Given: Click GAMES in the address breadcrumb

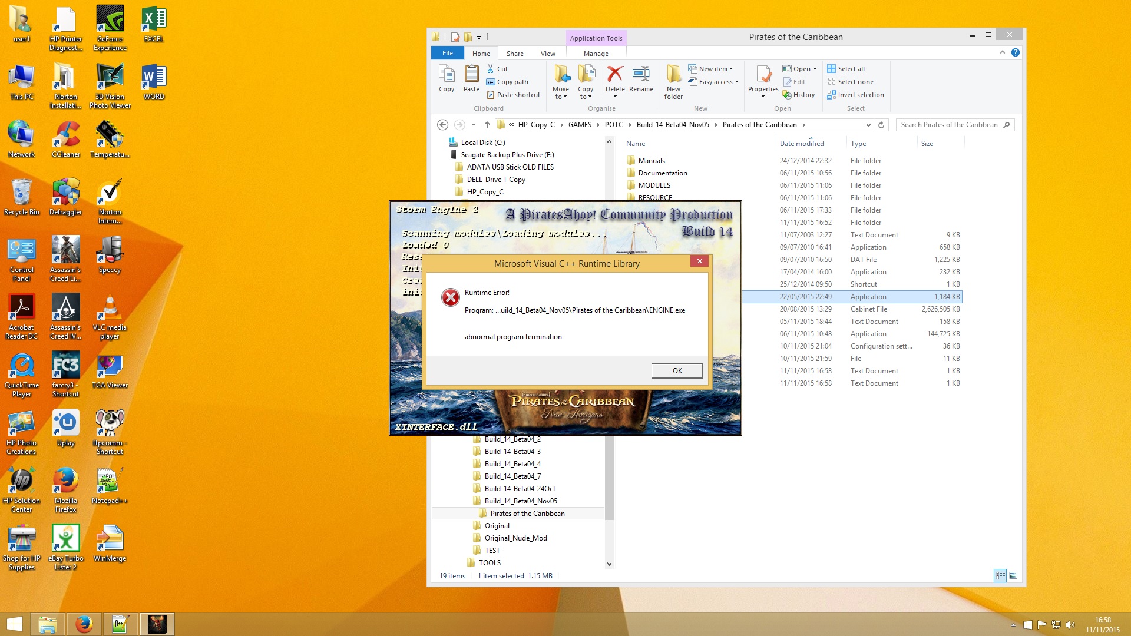Looking at the screenshot, I should 580,125.
